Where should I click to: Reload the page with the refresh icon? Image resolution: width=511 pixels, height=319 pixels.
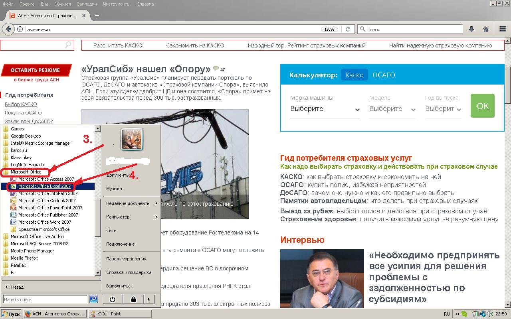point(348,29)
